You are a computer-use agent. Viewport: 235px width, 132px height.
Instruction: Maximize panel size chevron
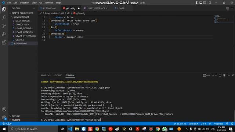229,75
